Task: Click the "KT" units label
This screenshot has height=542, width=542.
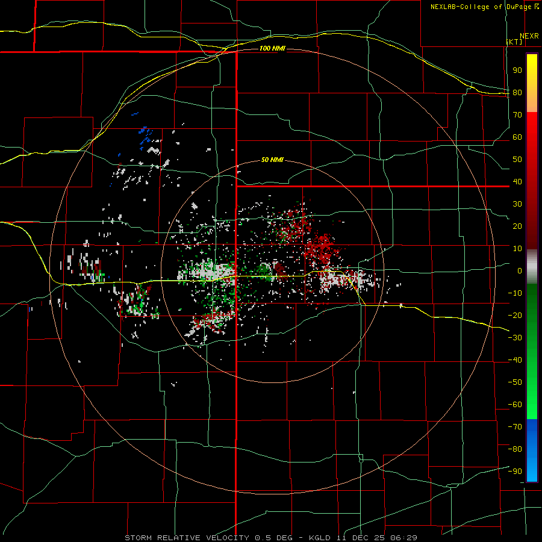Action: point(514,42)
